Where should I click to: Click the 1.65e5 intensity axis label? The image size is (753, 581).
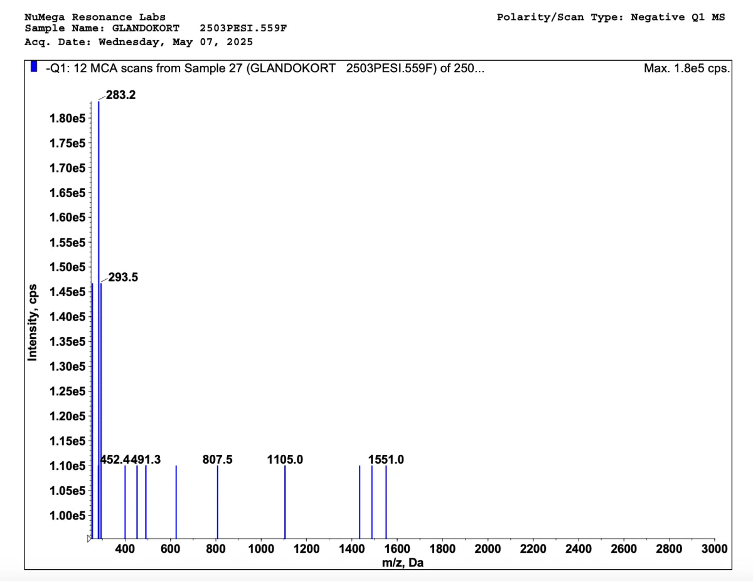68,193
